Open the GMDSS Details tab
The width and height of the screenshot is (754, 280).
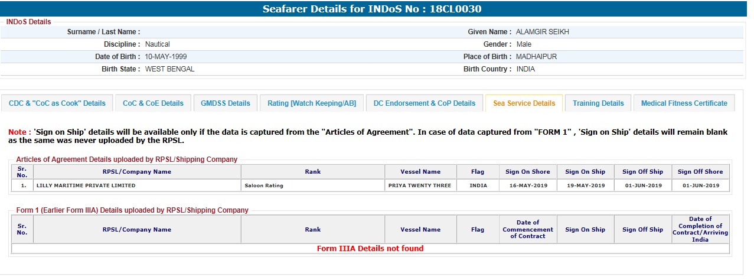point(226,103)
